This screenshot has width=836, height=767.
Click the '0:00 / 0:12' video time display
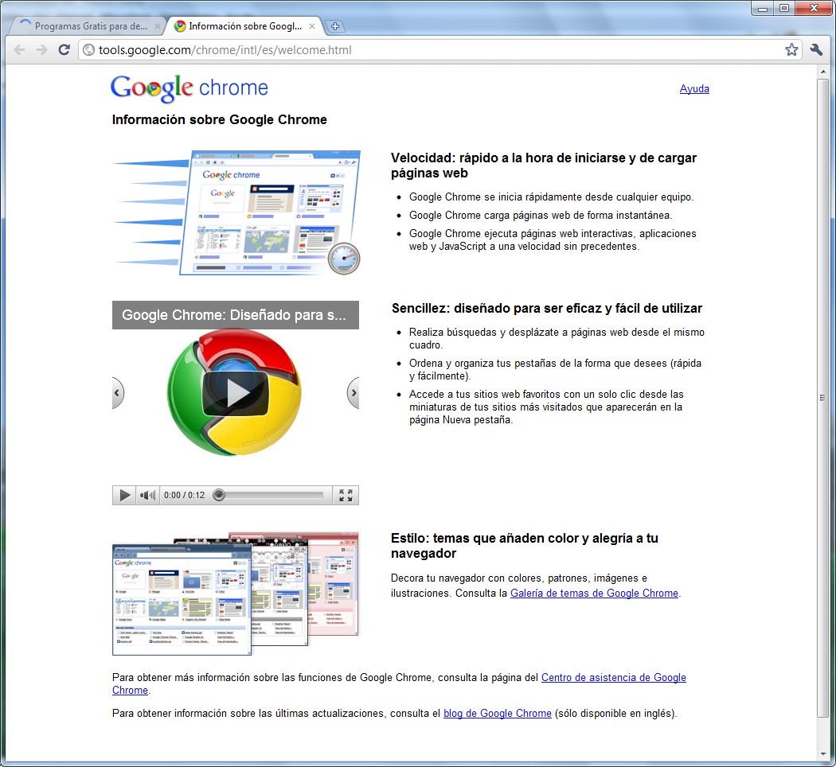(x=184, y=496)
